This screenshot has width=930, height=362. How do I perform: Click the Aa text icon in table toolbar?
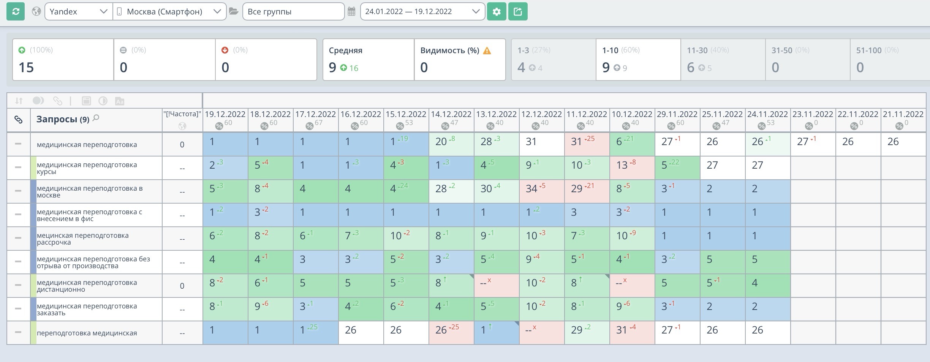click(x=119, y=101)
